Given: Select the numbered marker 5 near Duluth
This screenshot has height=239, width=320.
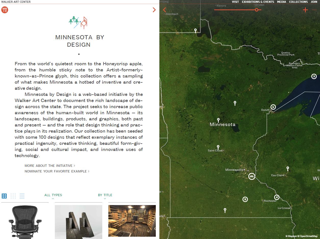Looking at the screenshot, I should click(x=273, y=107).
